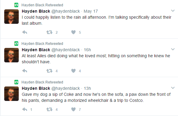Like the rain album tweet
The width and height of the screenshot is (178, 116).
tap(73, 32)
